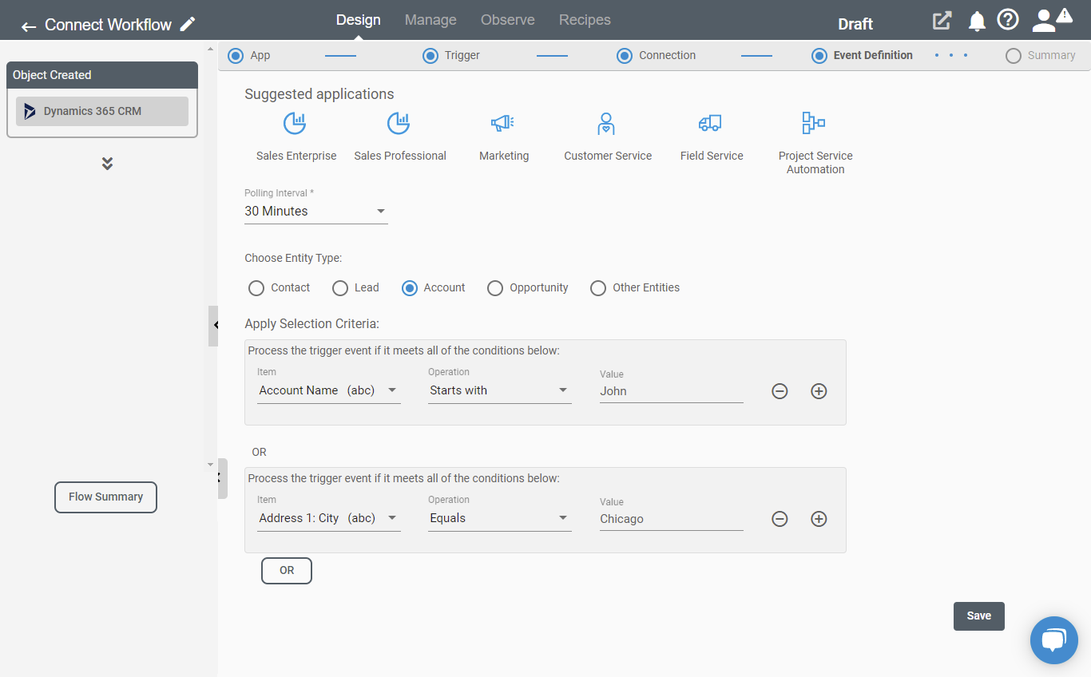Select the Sales Enterprise application icon
The image size is (1091, 677).
[295, 123]
